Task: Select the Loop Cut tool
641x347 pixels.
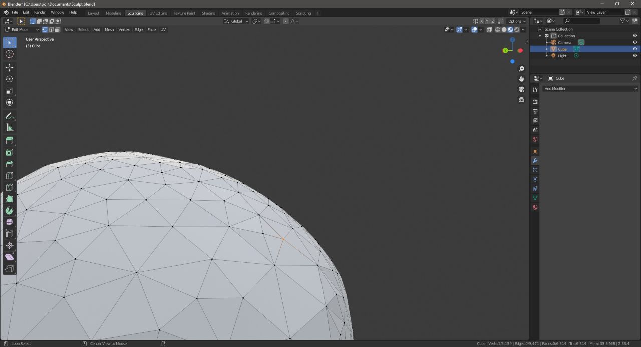Action: pyautogui.click(x=10, y=176)
